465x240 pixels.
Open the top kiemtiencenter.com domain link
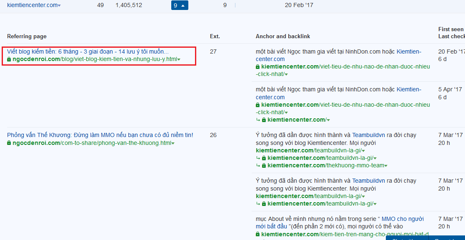32,5
